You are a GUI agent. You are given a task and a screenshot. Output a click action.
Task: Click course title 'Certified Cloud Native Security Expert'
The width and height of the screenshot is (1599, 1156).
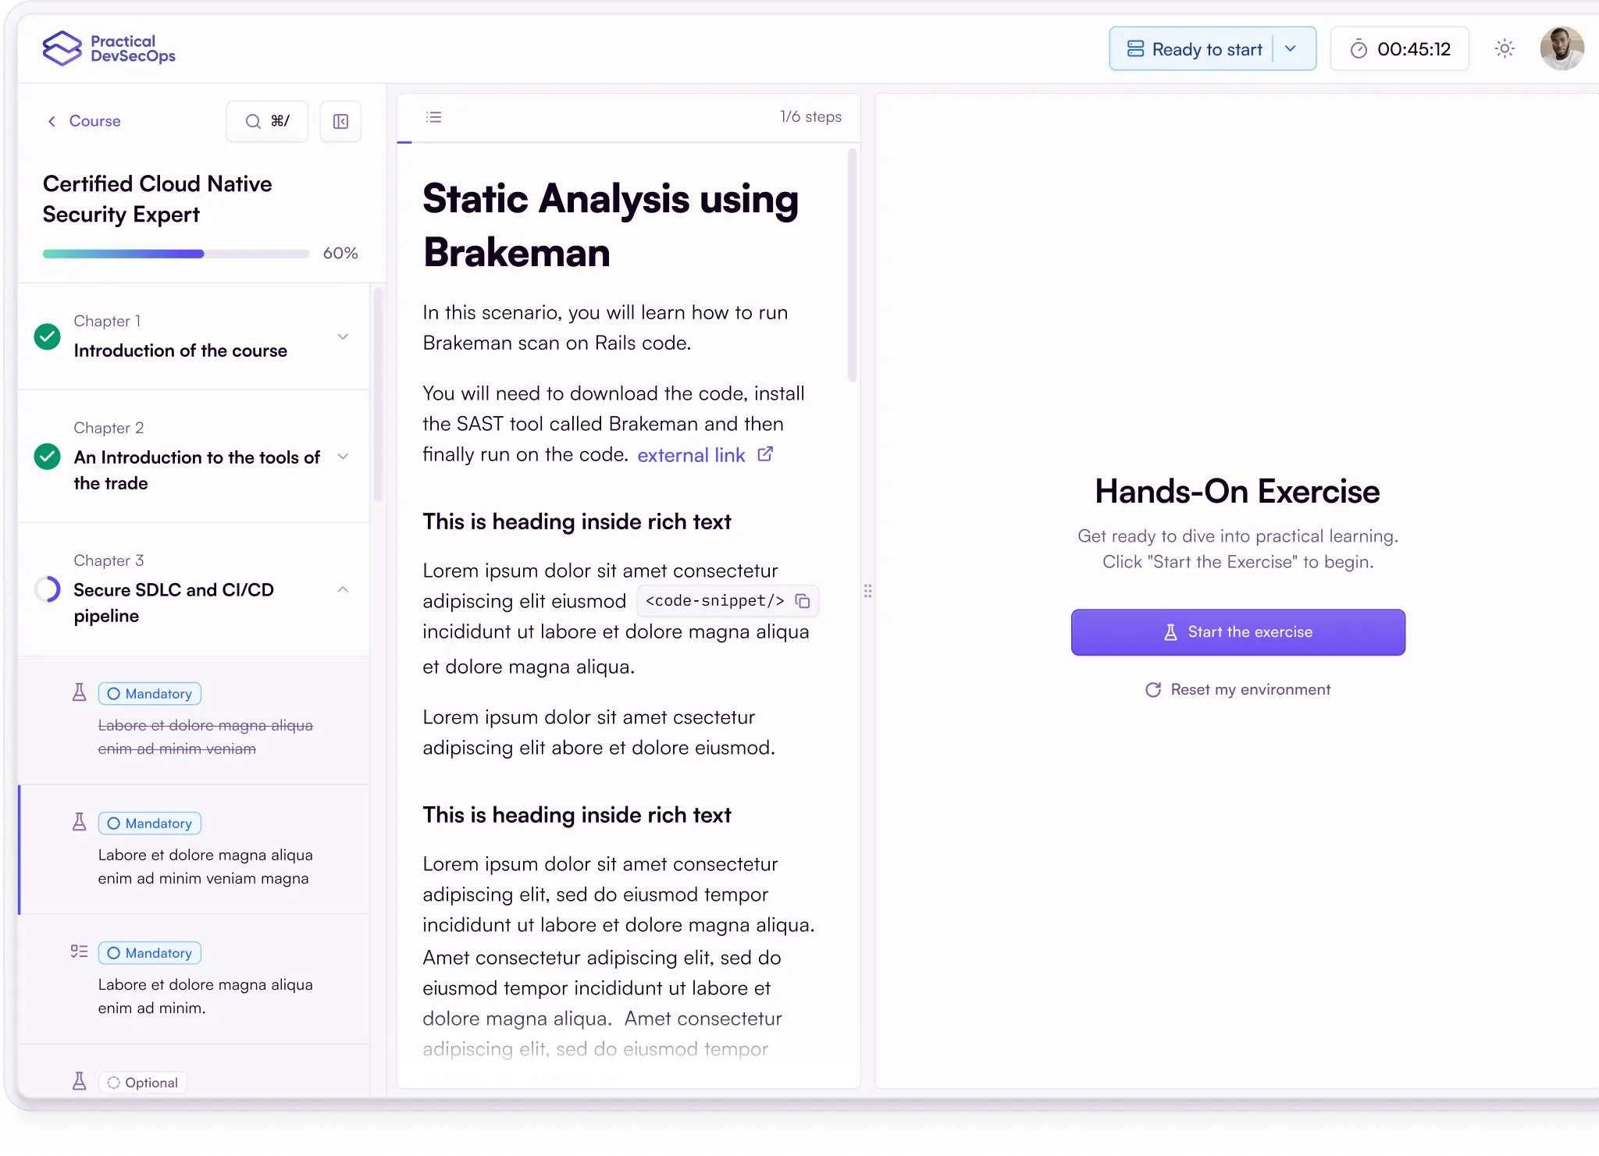coord(158,199)
